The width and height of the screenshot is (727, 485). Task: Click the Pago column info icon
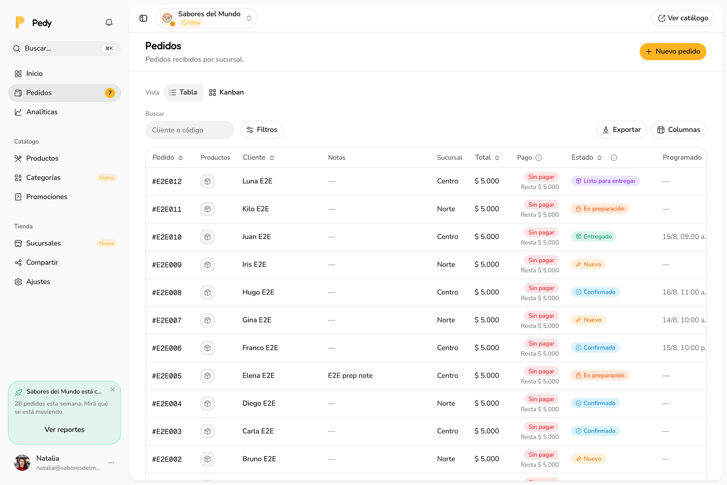click(539, 158)
